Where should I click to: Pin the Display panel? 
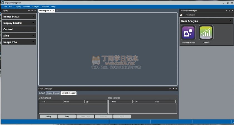click(32, 11)
